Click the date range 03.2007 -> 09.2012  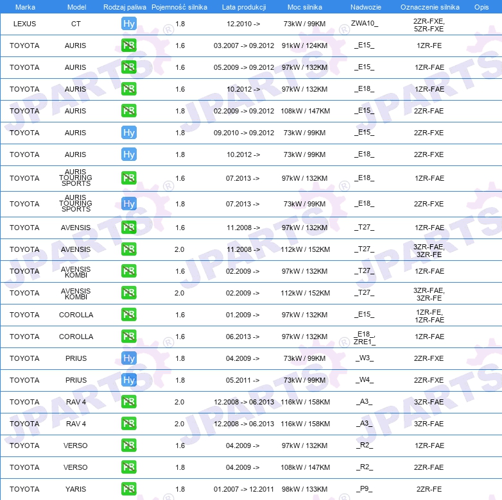[x=244, y=46]
